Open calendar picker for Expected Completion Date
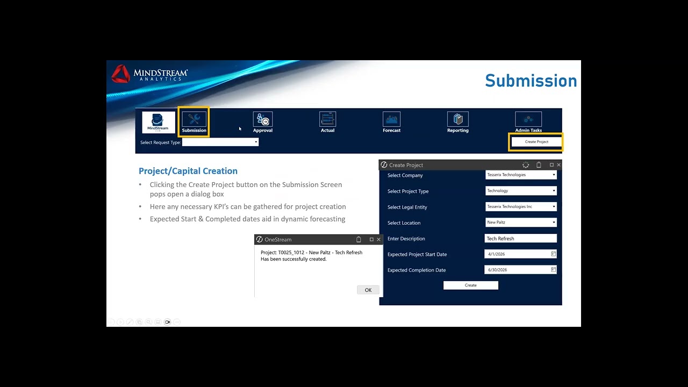688x387 pixels. click(x=553, y=269)
